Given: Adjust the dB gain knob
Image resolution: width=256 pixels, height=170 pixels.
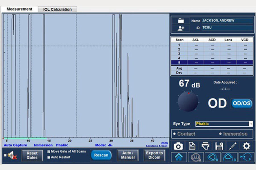Looking at the screenshot, I should tap(188, 101).
